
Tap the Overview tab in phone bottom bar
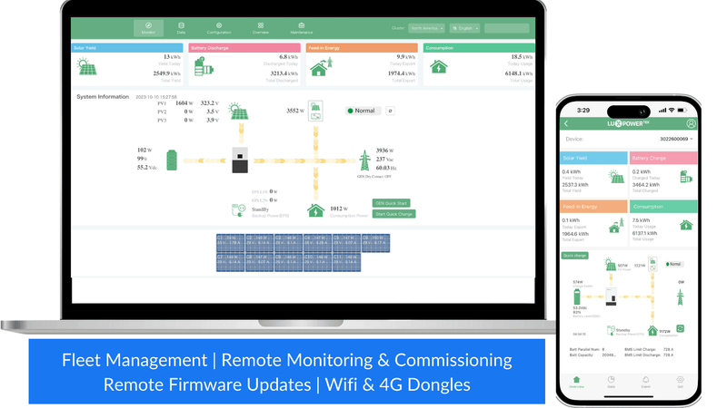click(576, 382)
